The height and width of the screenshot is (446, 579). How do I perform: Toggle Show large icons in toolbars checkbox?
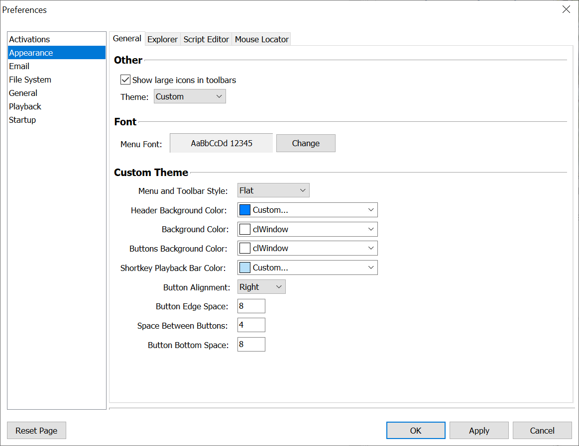pos(125,80)
